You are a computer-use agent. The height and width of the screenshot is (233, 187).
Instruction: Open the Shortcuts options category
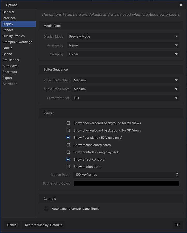10,72
